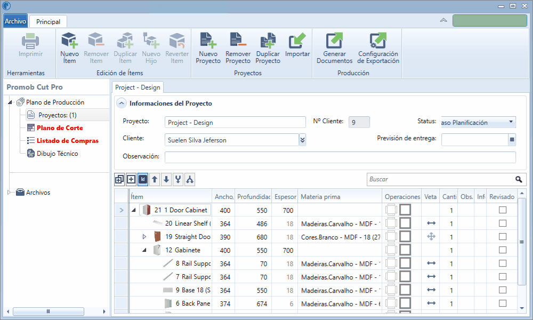Check Revisado for item 8 Rail Support
Viewport: 533px width, 320px height.
click(x=503, y=263)
